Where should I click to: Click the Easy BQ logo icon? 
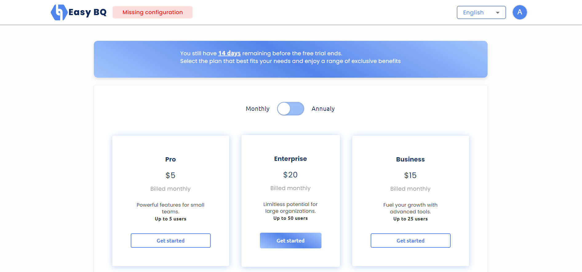(59, 13)
